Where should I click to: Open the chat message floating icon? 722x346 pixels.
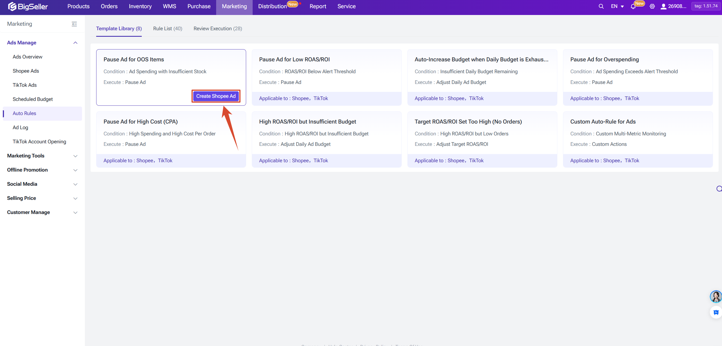pyautogui.click(x=716, y=312)
